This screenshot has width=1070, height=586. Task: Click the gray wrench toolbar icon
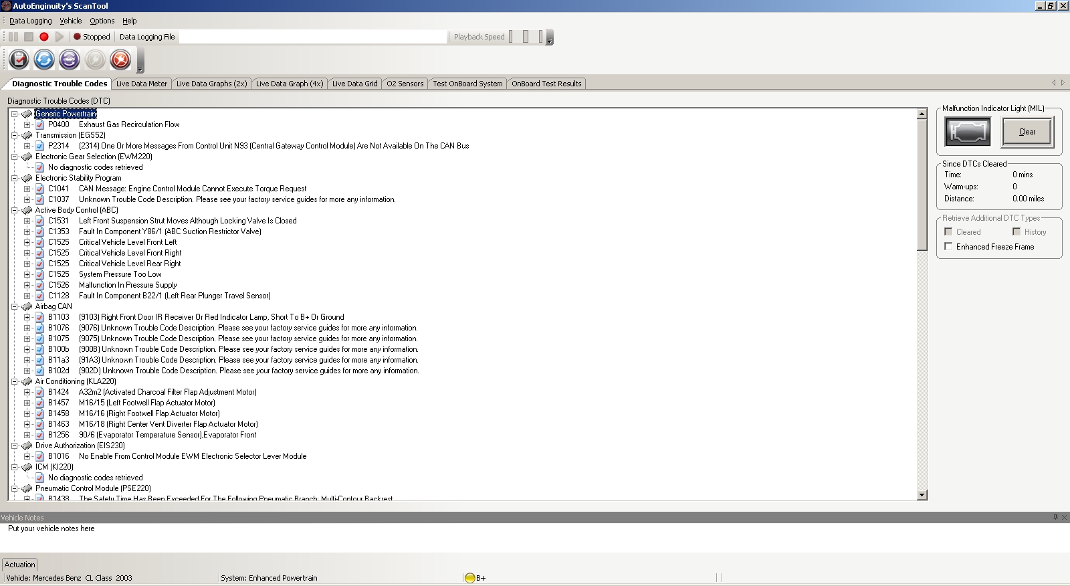(95, 60)
